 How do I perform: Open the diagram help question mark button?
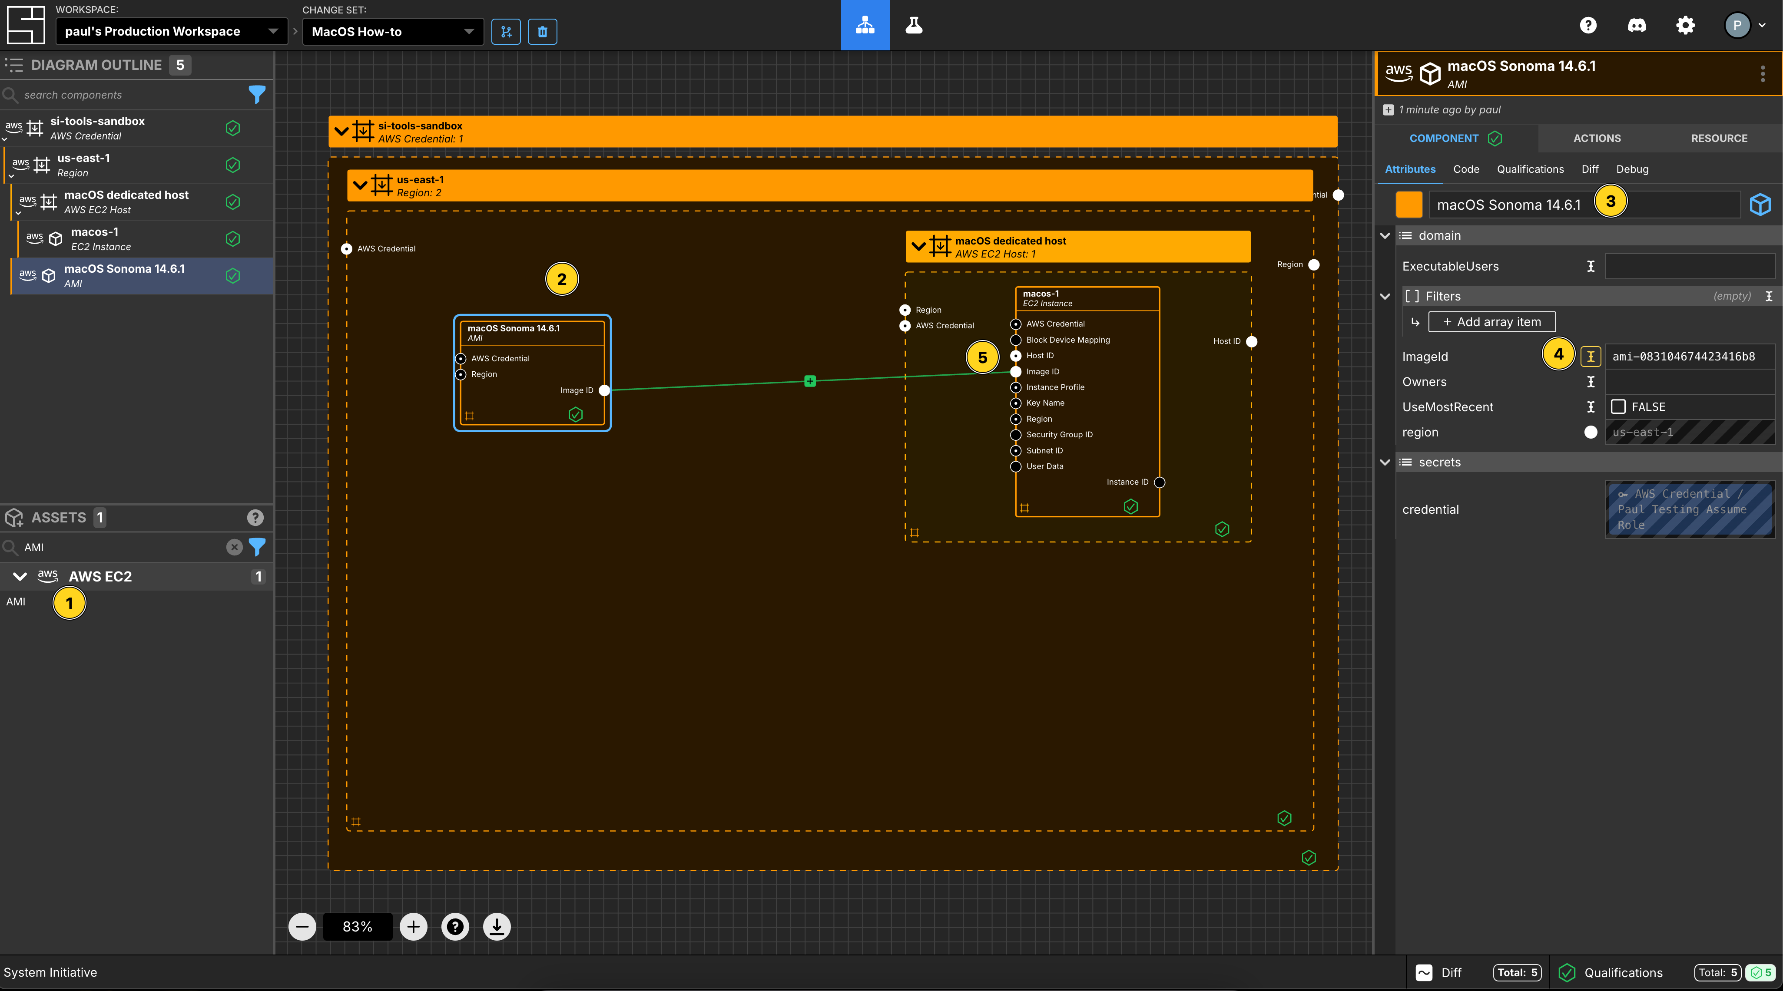click(x=455, y=927)
